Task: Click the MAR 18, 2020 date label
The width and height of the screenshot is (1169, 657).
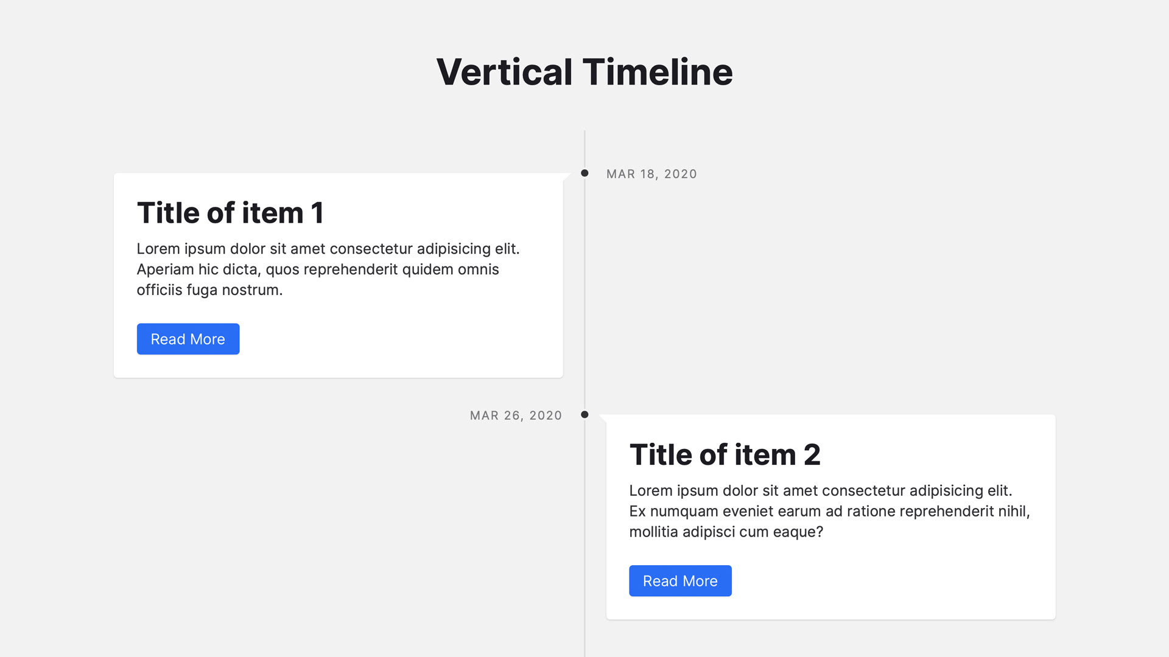Action: pyautogui.click(x=651, y=174)
